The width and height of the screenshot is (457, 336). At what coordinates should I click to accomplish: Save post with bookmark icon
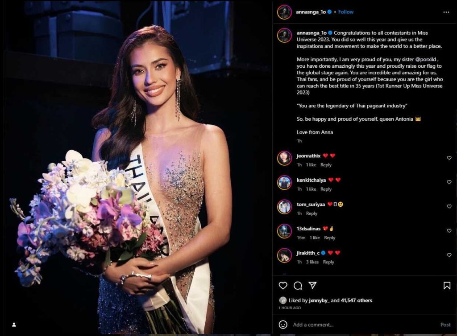click(x=447, y=285)
